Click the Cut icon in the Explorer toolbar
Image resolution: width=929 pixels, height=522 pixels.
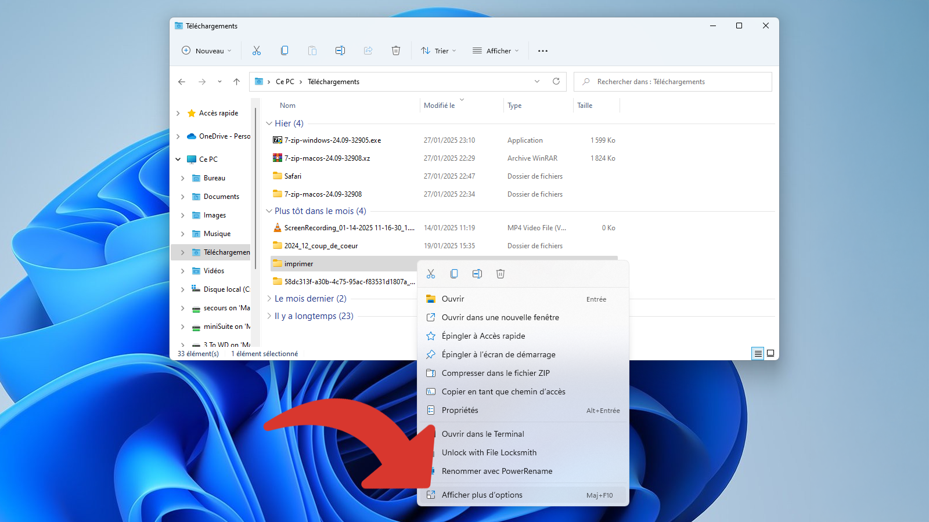(x=257, y=51)
